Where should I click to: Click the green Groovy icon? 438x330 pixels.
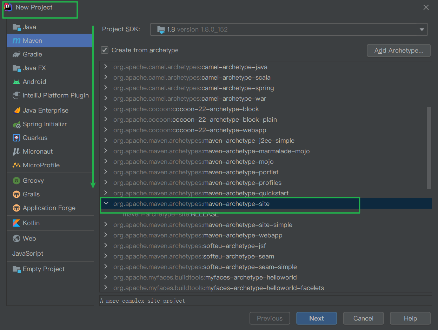pyautogui.click(x=16, y=181)
